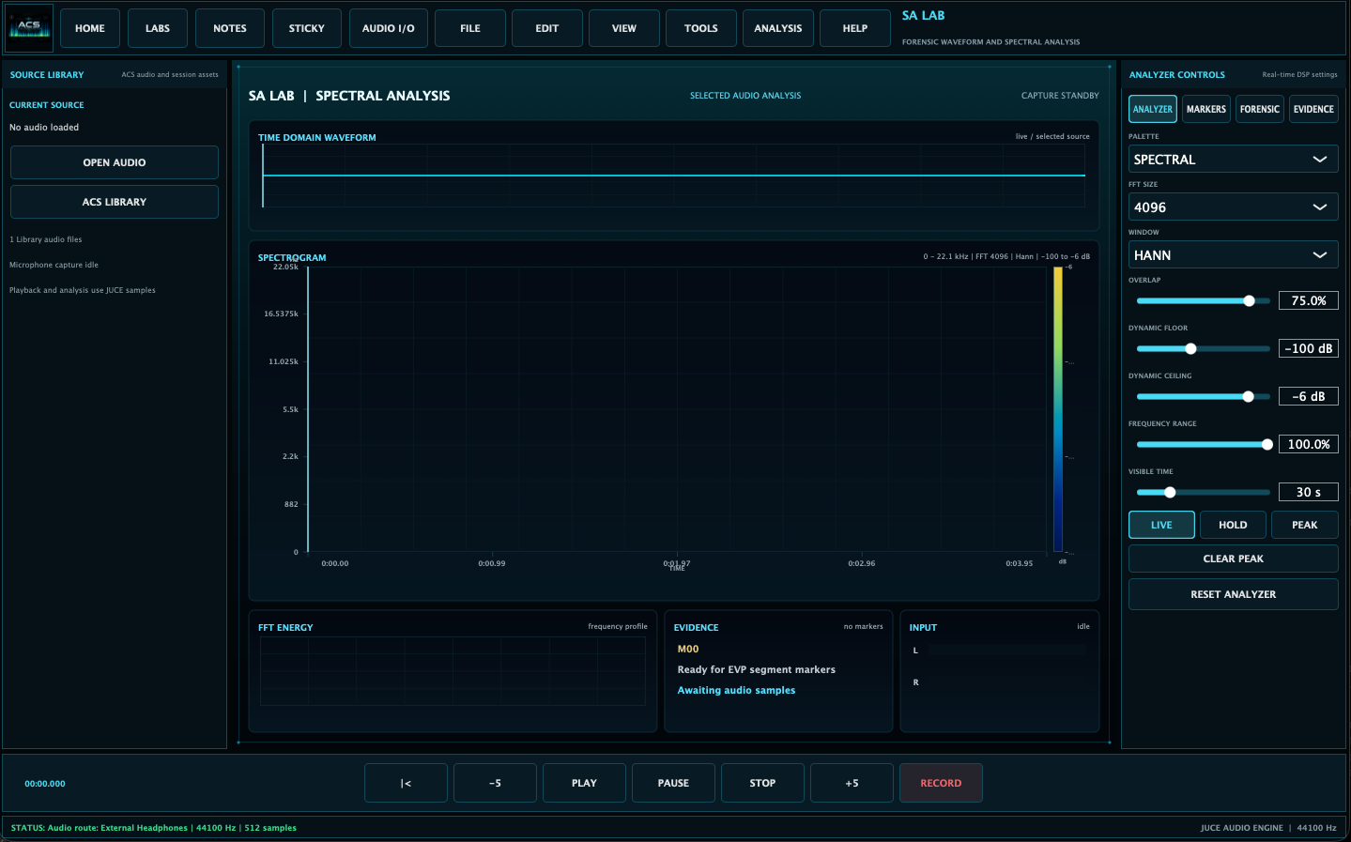Open the PALETTE dropdown showing SPECTRAL
This screenshot has width=1351, height=842.
pos(1234,160)
